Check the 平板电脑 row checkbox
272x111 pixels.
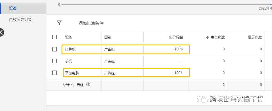55,73
